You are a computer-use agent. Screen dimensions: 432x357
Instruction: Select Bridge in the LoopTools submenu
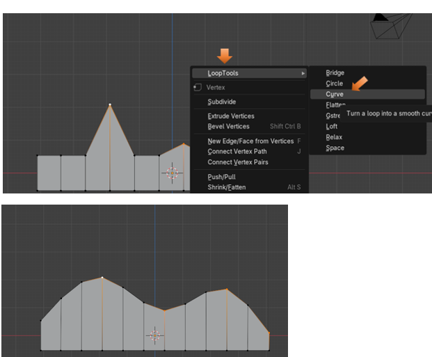coord(335,73)
